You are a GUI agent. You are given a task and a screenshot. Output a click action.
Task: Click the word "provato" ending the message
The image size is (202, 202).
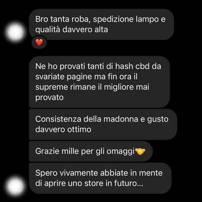click(x=49, y=97)
